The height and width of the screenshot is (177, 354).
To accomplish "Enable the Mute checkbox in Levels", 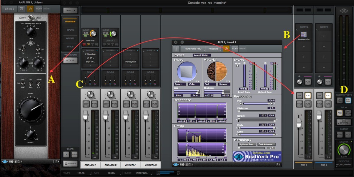I will (237, 66).
